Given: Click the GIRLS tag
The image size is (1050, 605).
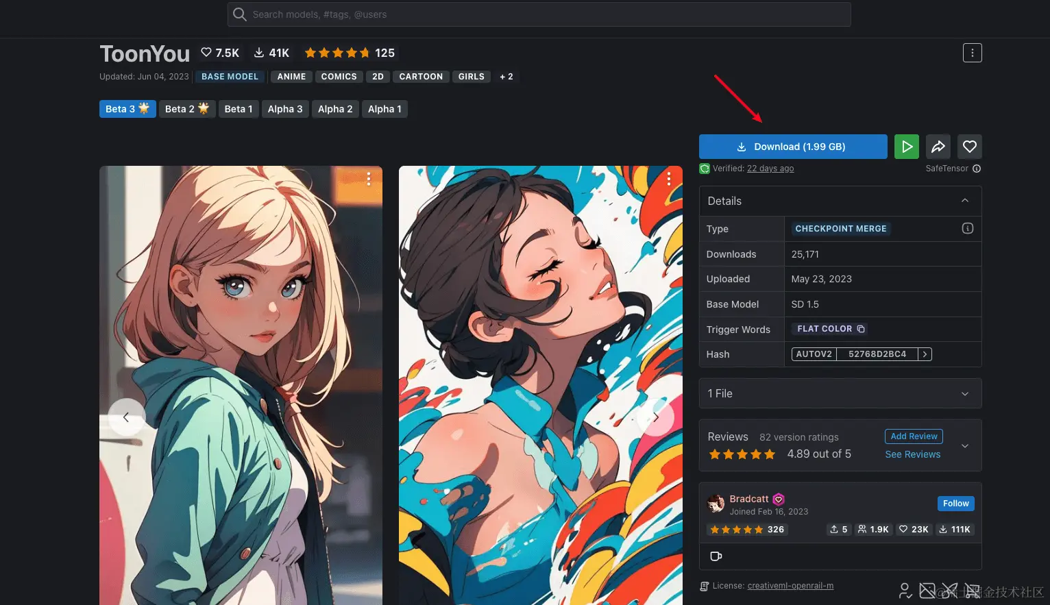Looking at the screenshot, I should (x=472, y=77).
